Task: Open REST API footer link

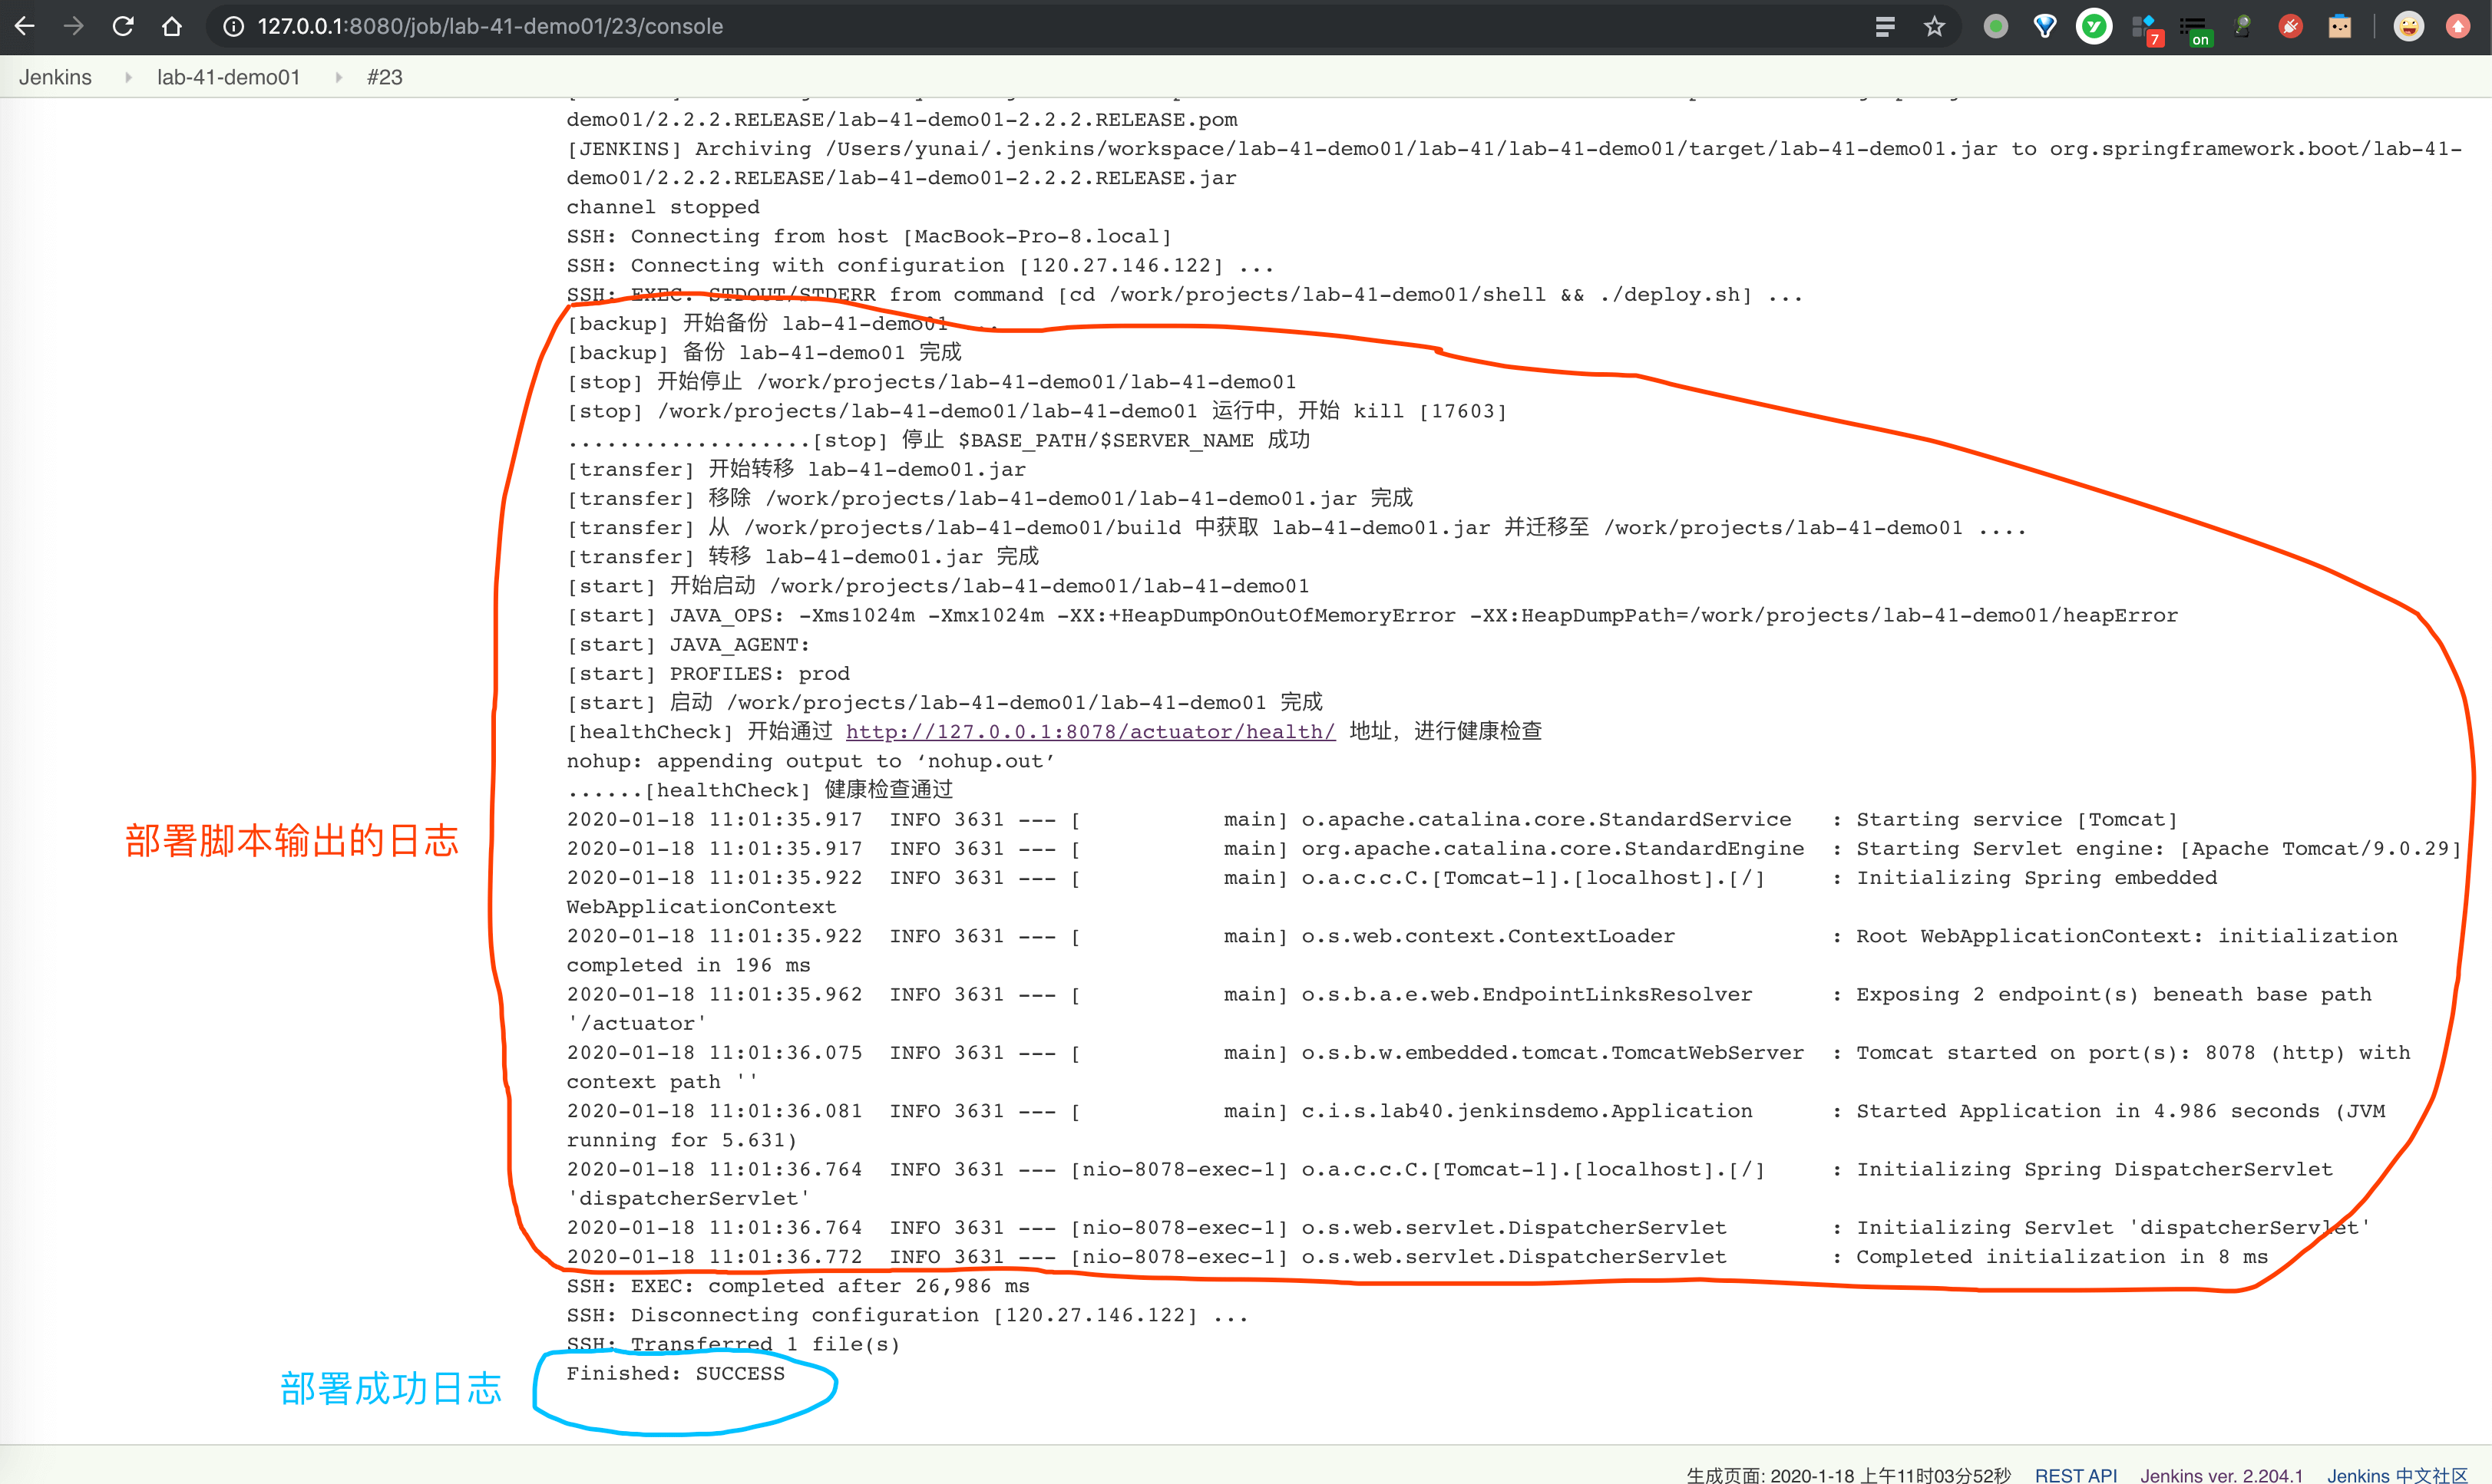Action: point(2076,1475)
